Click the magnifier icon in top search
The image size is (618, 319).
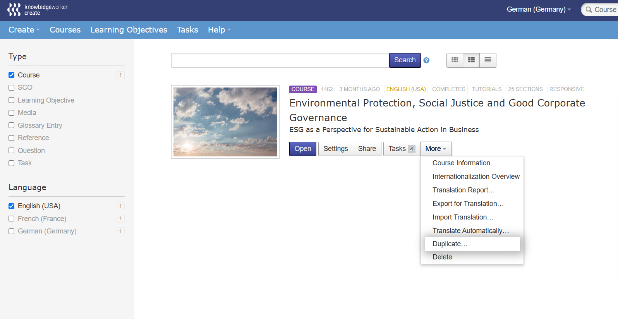(x=589, y=10)
